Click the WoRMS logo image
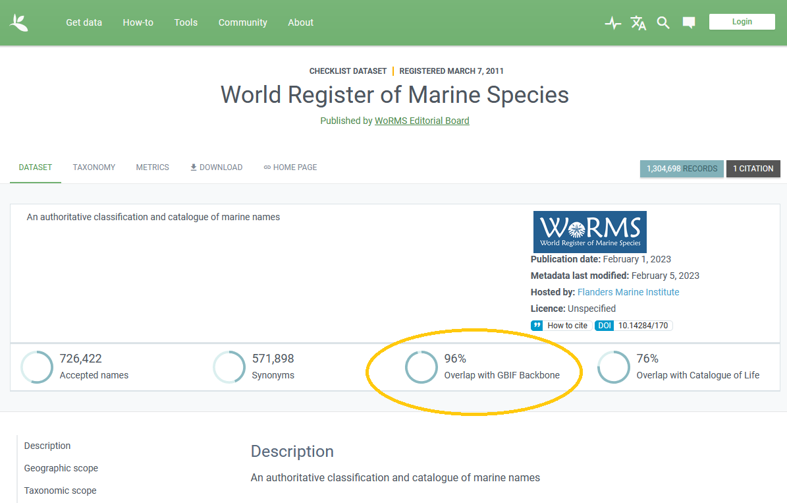 point(589,231)
